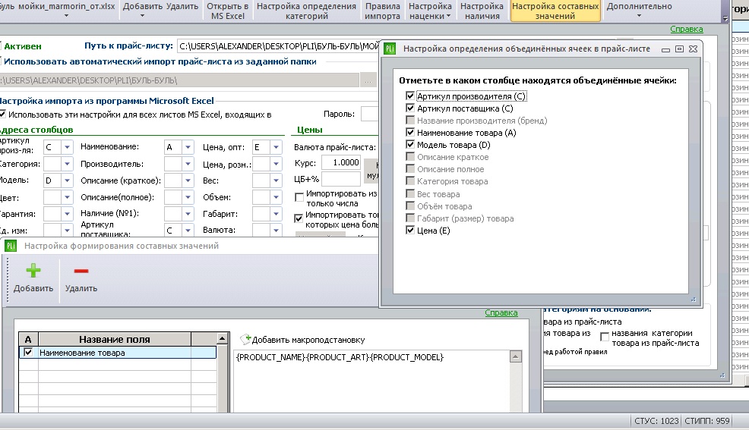The image size is (749, 430).
Task: Open Наличие (№1) column dropdown
Action: click(188, 214)
